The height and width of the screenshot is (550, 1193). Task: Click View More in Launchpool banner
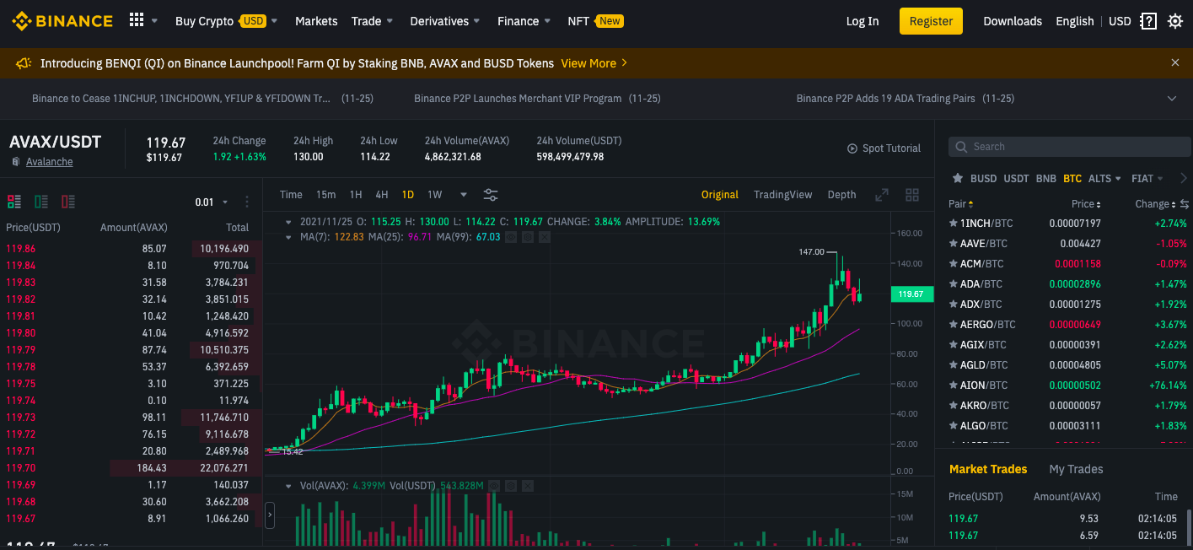[594, 63]
